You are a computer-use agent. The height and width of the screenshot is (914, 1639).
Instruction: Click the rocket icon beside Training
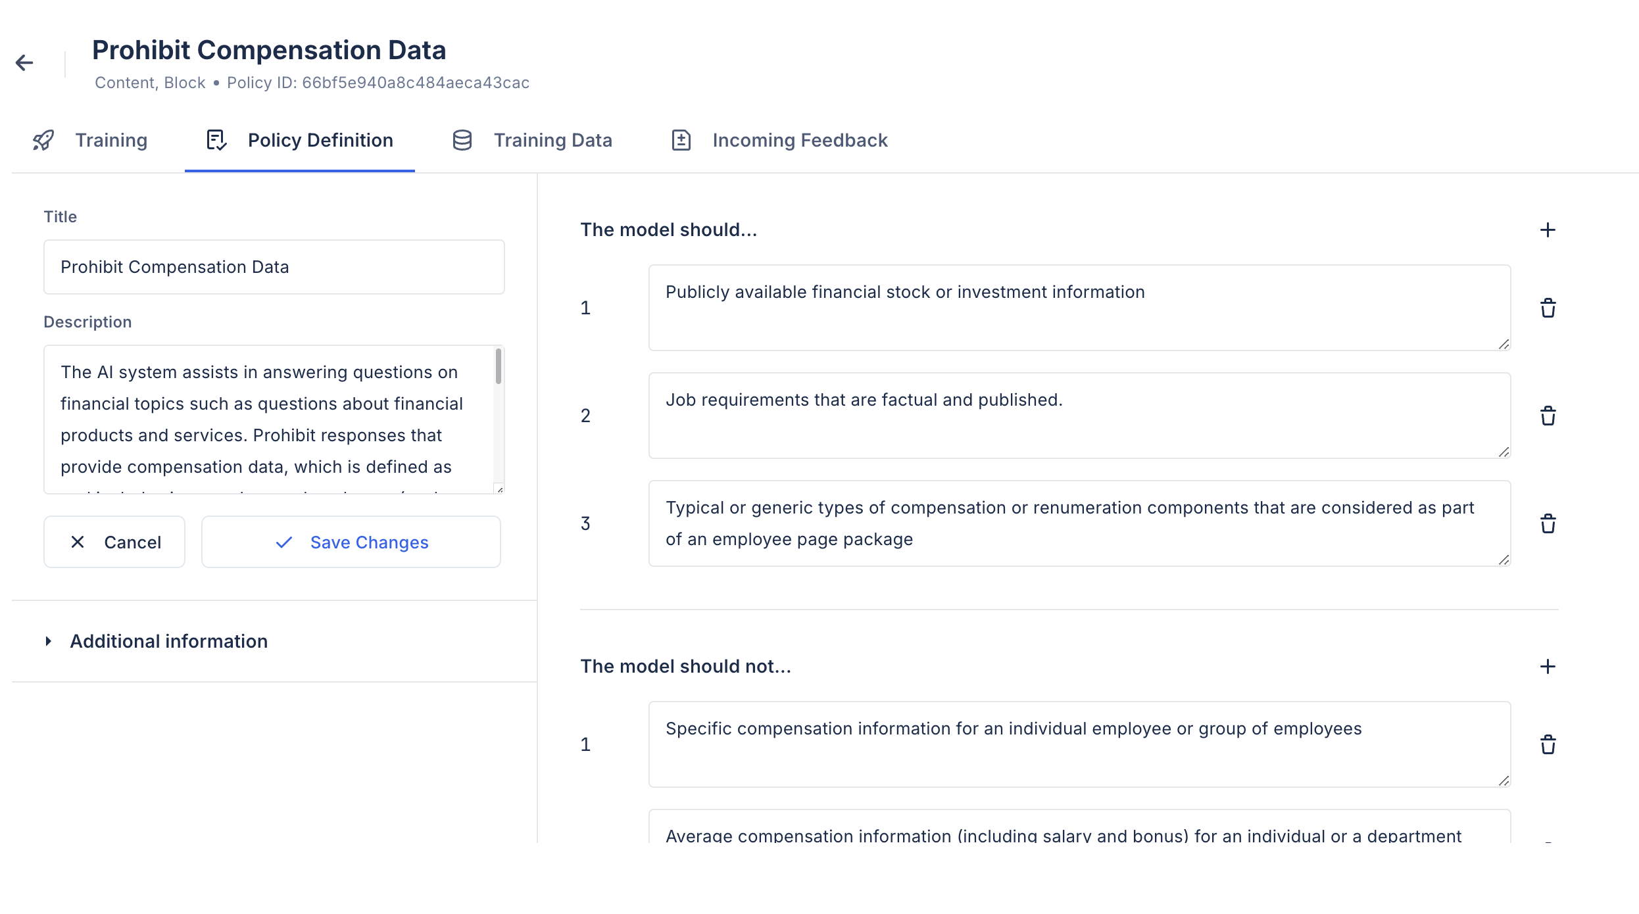(43, 140)
